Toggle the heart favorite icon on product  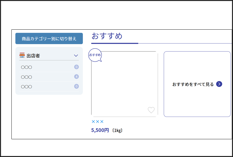pyautogui.click(x=151, y=110)
